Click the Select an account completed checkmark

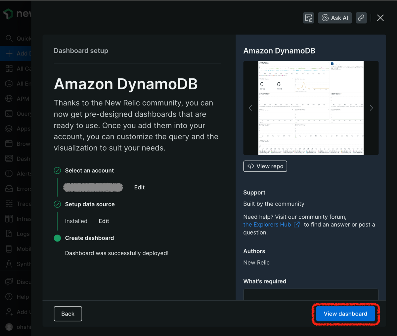point(57,170)
